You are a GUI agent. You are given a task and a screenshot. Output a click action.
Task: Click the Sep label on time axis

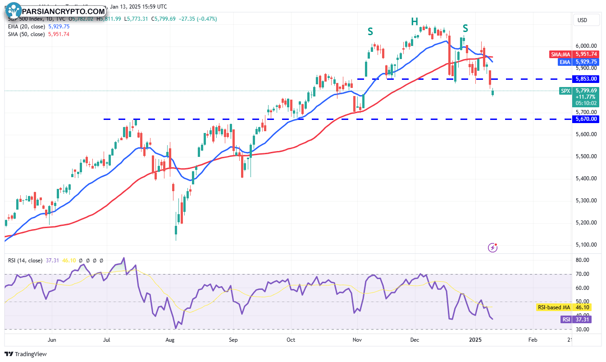click(x=232, y=339)
